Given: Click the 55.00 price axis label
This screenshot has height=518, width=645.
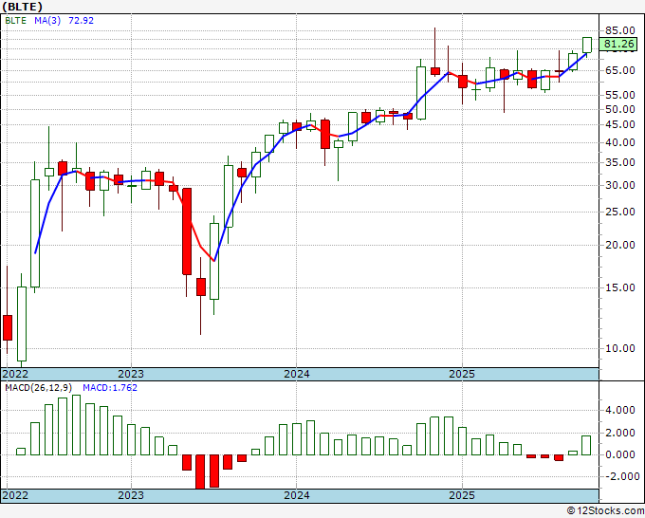Looking at the screenshot, I should [620, 95].
